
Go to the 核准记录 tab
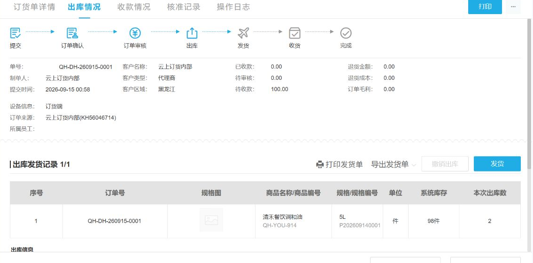[184, 7]
